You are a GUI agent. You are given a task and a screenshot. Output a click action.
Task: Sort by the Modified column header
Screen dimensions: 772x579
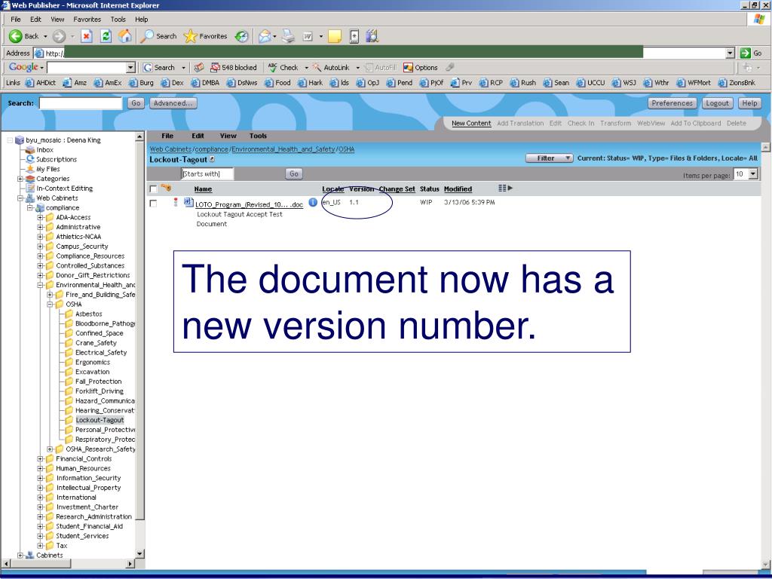tap(458, 188)
